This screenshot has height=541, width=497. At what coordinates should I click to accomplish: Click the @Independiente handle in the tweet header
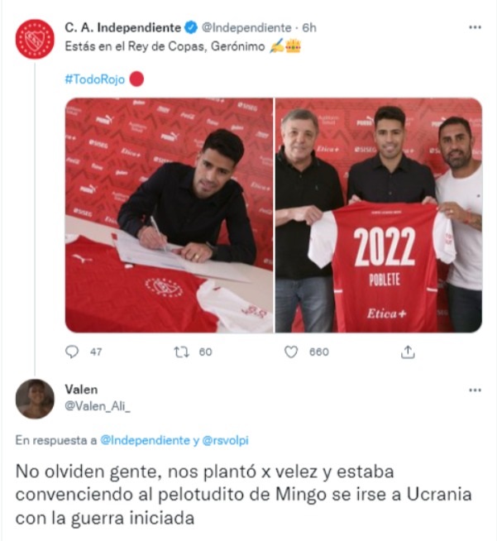point(246,27)
